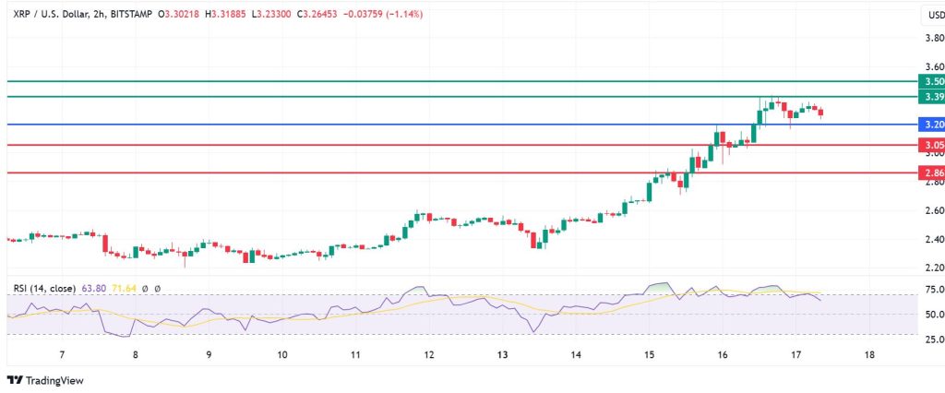Screen dimensions: 945x393
Task: Click the open price value O3.30218
Action: pyautogui.click(x=181, y=14)
